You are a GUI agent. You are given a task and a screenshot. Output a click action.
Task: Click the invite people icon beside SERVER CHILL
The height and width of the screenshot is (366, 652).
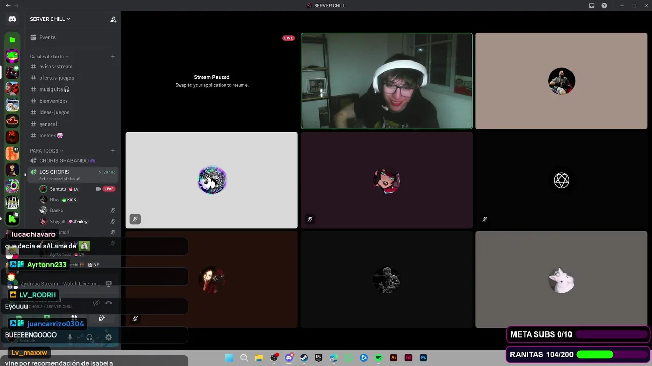coord(113,19)
